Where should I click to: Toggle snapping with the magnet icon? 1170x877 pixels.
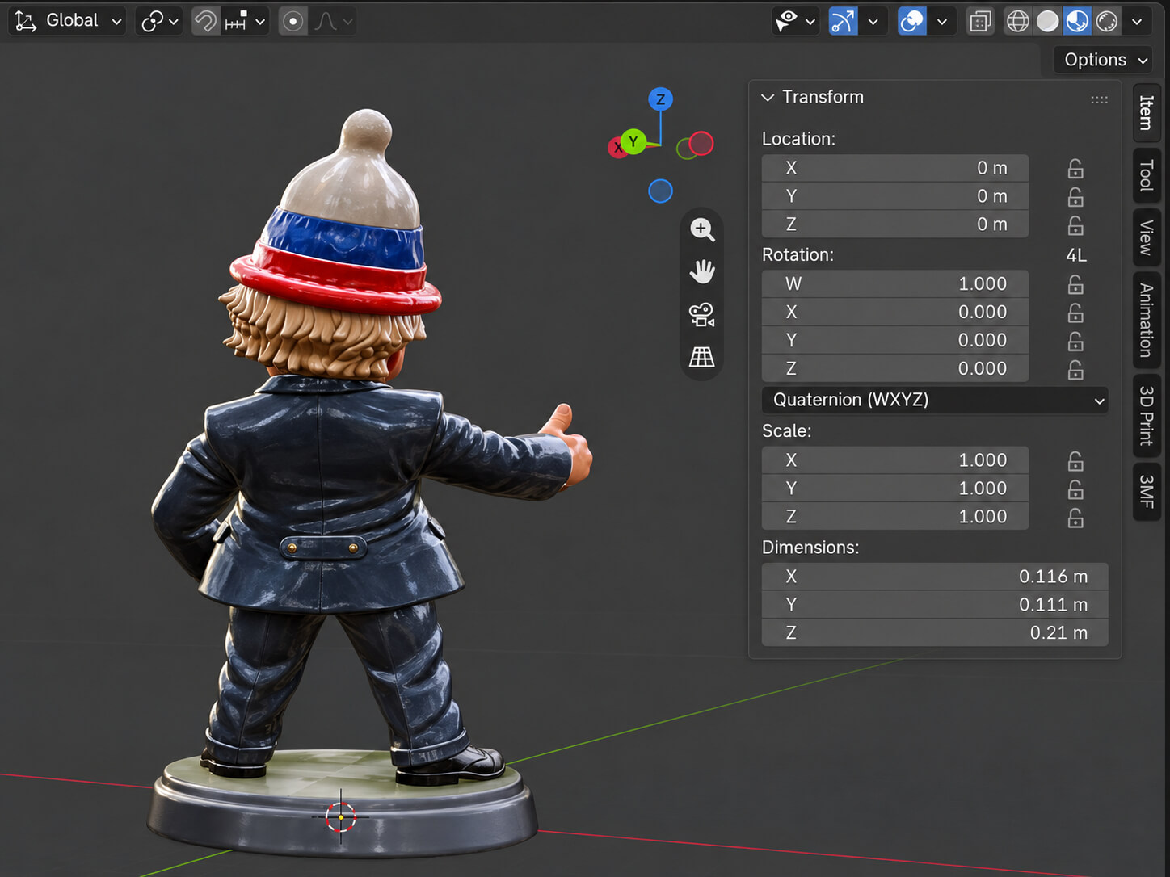(x=206, y=21)
